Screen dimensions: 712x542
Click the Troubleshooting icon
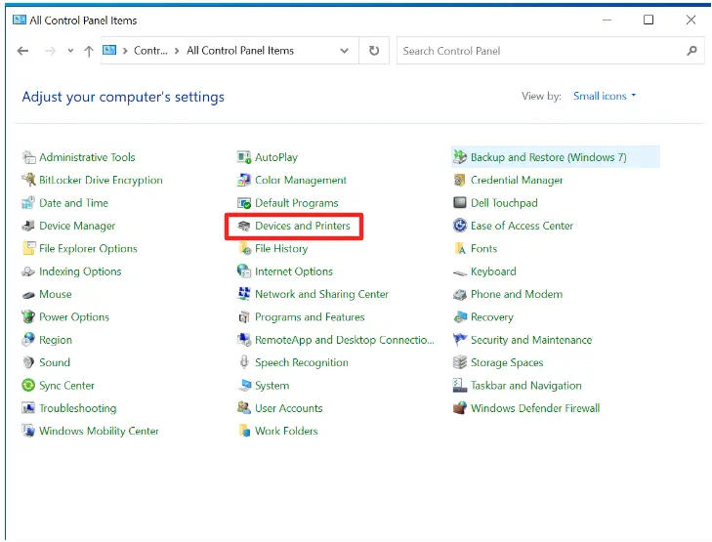28,408
